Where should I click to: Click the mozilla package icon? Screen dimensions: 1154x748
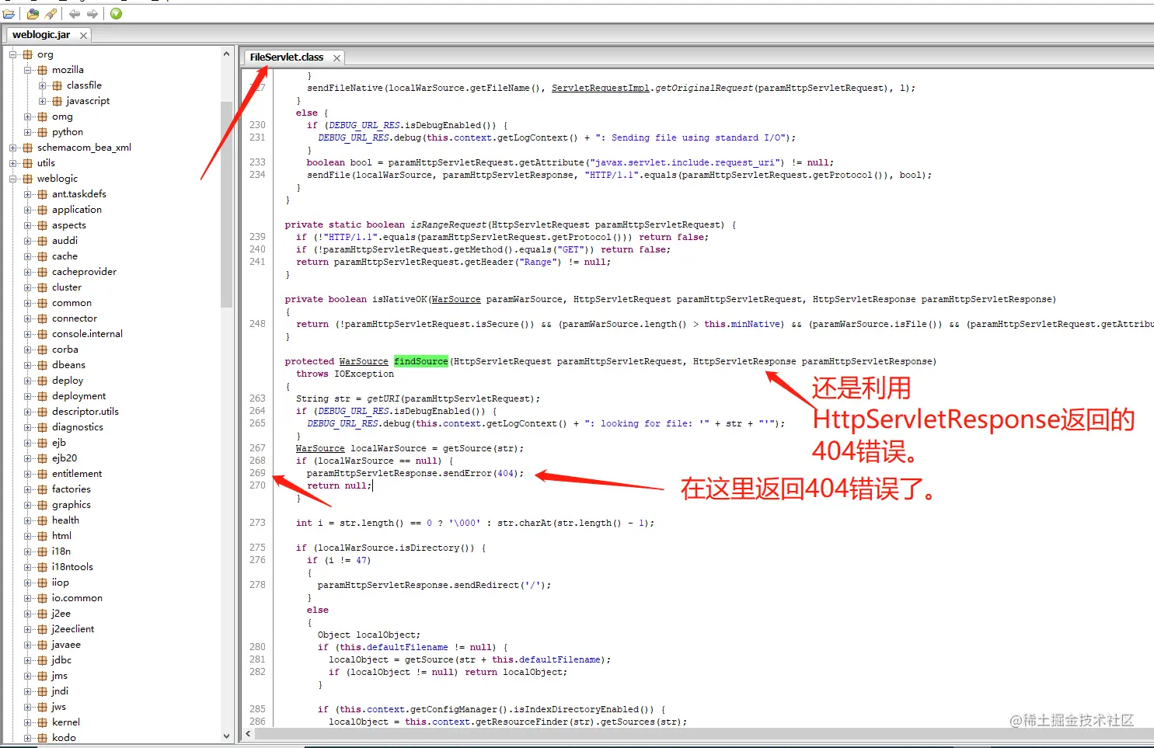pyautogui.click(x=41, y=69)
